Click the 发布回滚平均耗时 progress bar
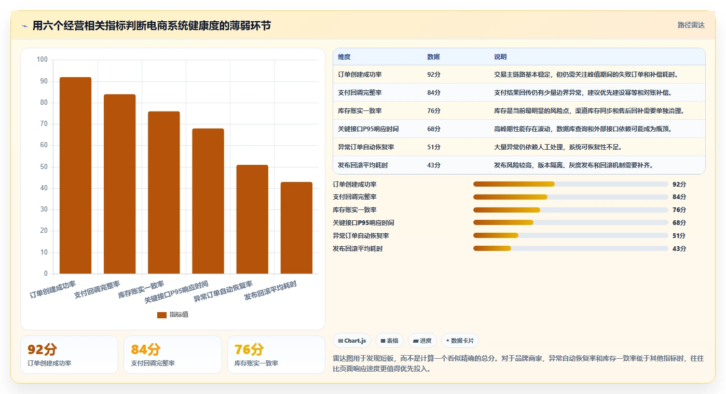Viewport: 726px width, 394px height. pos(570,248)
